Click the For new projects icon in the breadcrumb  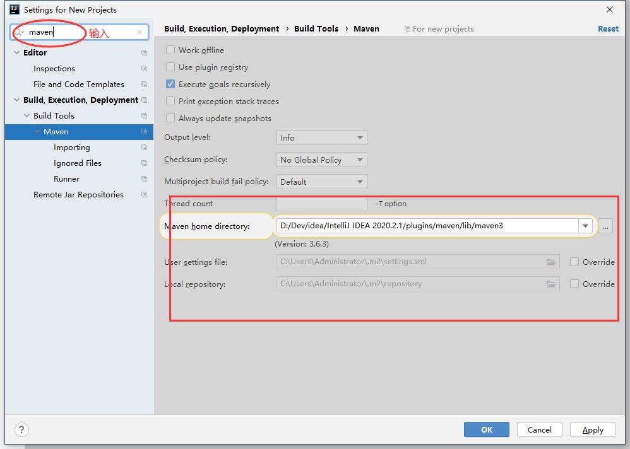pyautogui.click(x=407, y=29)
